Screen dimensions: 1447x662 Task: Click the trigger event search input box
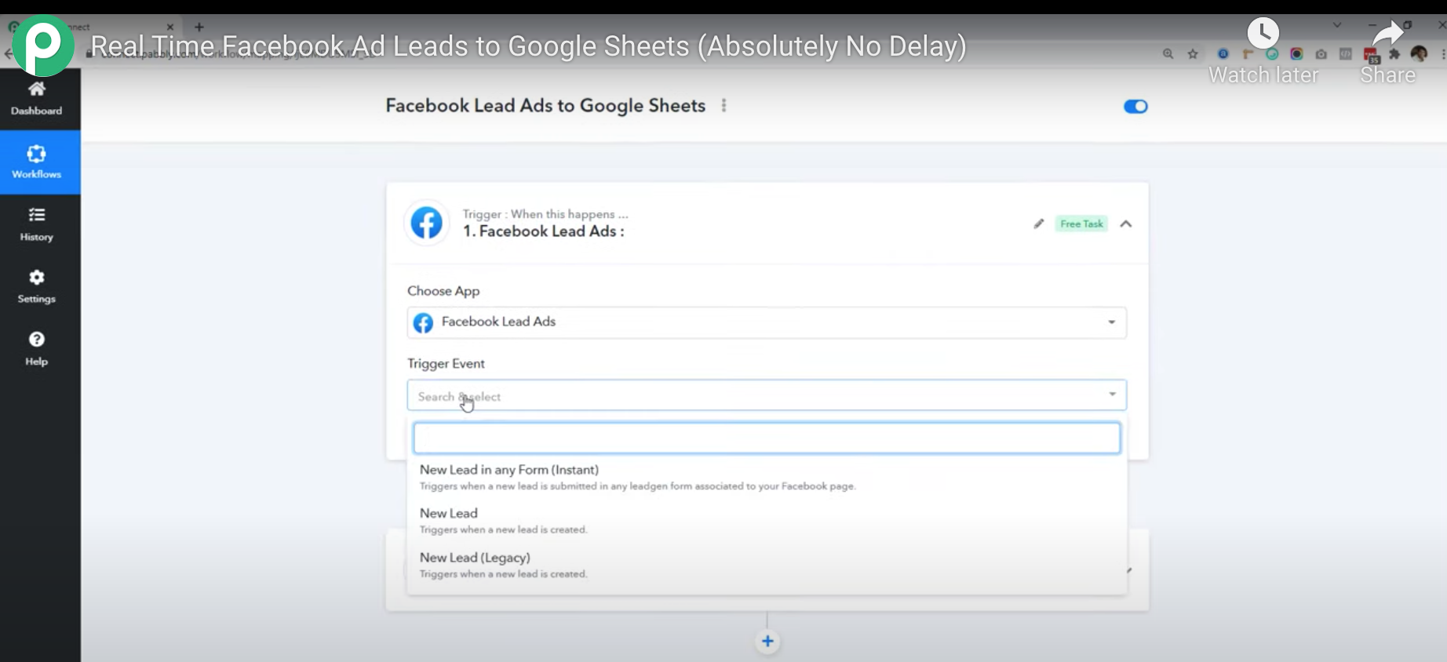[766, 438]
